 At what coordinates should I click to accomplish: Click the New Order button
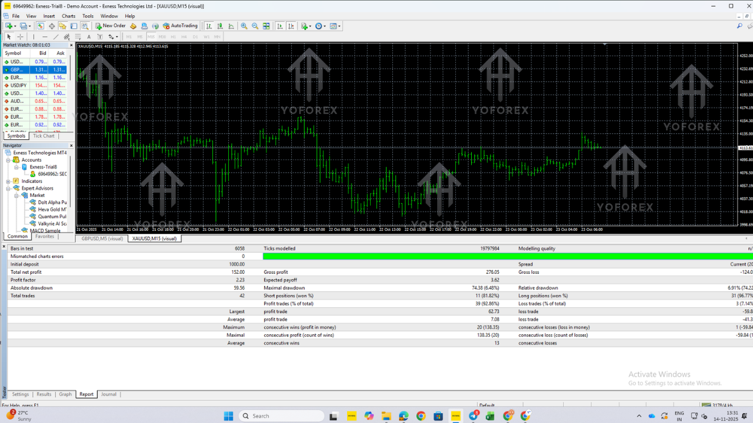point(111,26)
